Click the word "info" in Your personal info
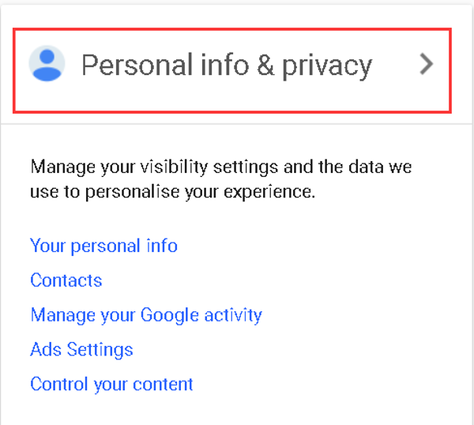This screenshot has width=474, height=425. click(161, 246)
